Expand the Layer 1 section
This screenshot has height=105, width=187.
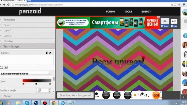(x=27, y=30)
